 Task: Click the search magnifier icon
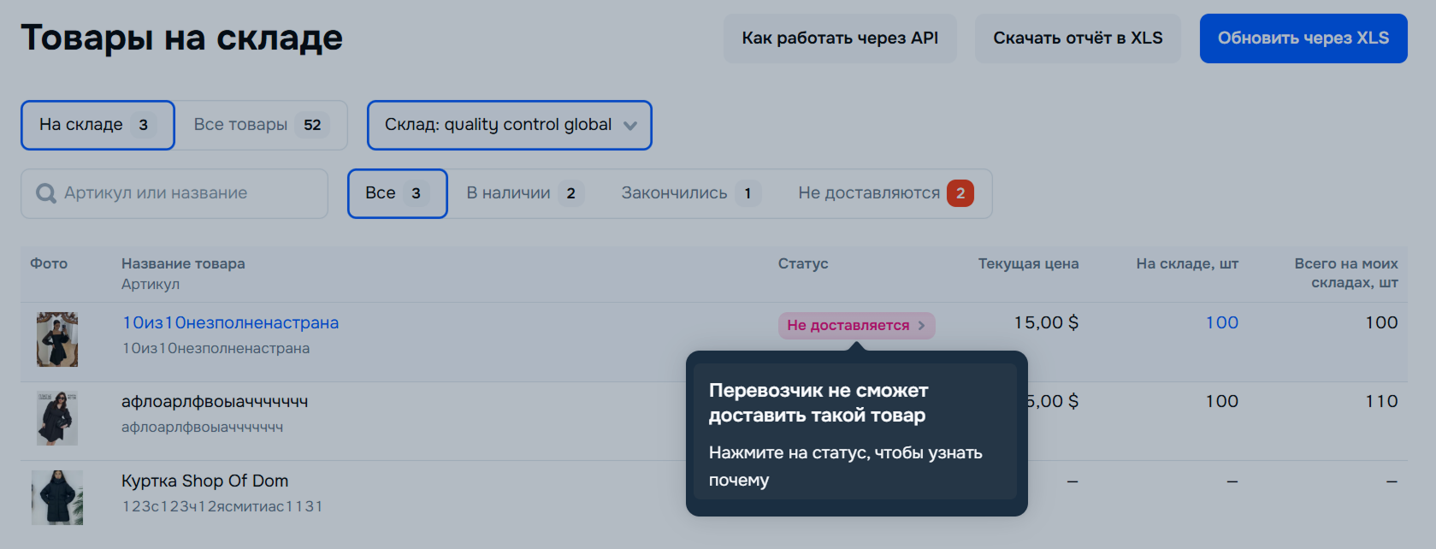(46, 193)
